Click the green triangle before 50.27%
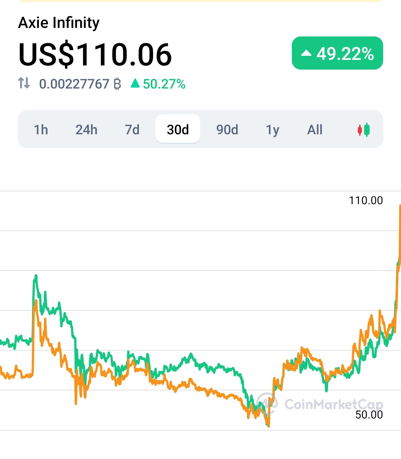The image size is (401, 459). coord(136,83)
